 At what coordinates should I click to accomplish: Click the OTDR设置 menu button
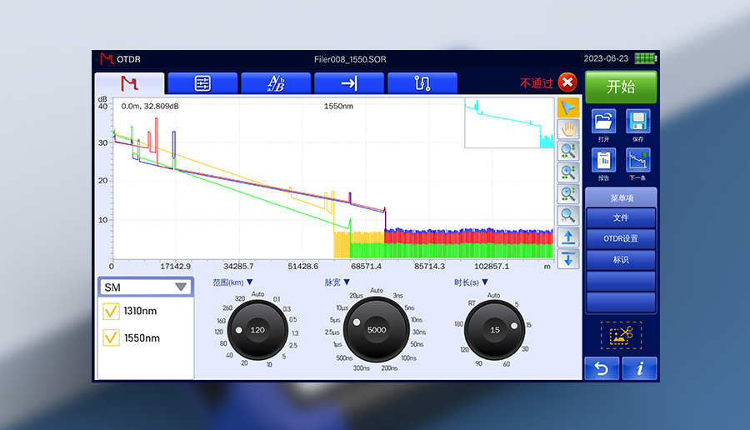tap(621, 238)
